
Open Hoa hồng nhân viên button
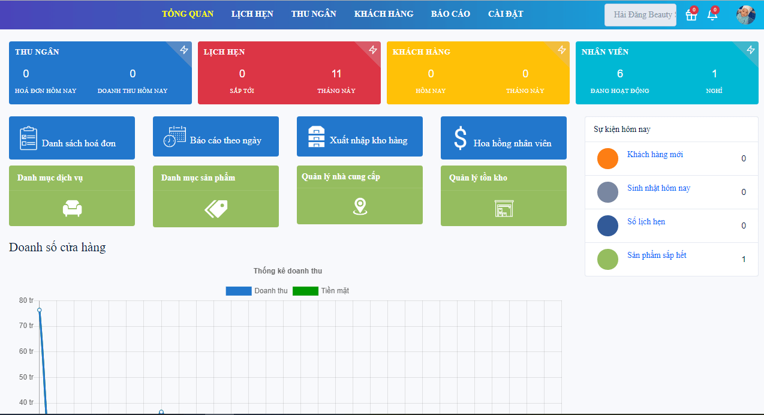[x=504, y=138]
